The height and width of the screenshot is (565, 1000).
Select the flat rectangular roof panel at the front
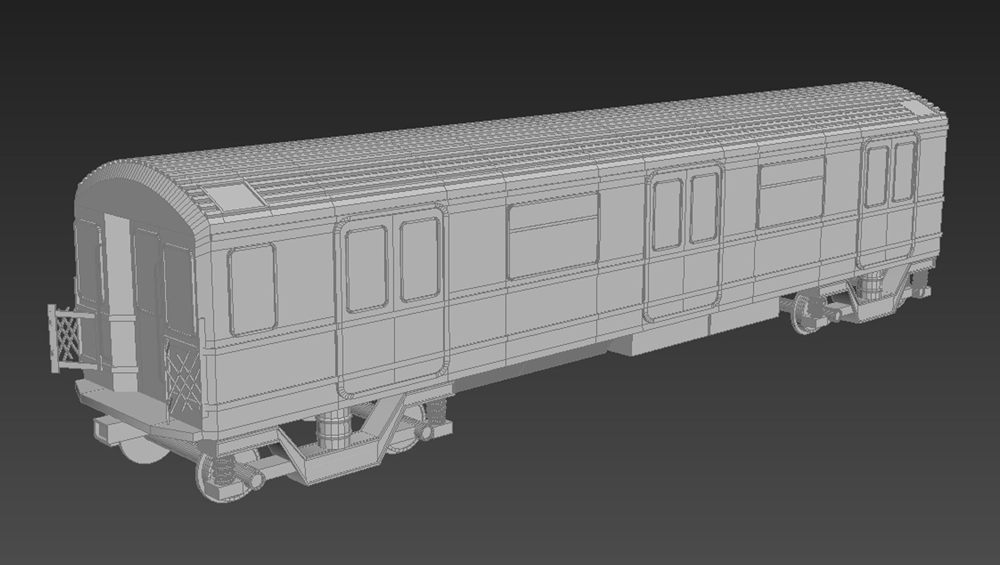click(234, 198)
